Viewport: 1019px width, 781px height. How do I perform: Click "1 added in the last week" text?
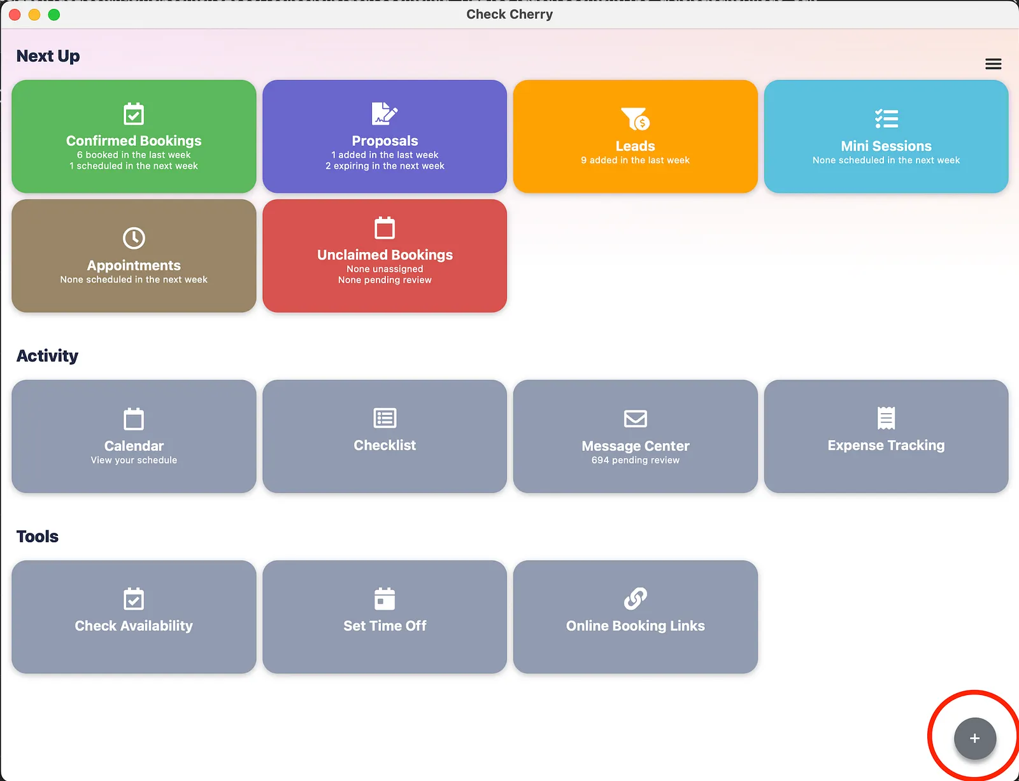tap(385, 155)
